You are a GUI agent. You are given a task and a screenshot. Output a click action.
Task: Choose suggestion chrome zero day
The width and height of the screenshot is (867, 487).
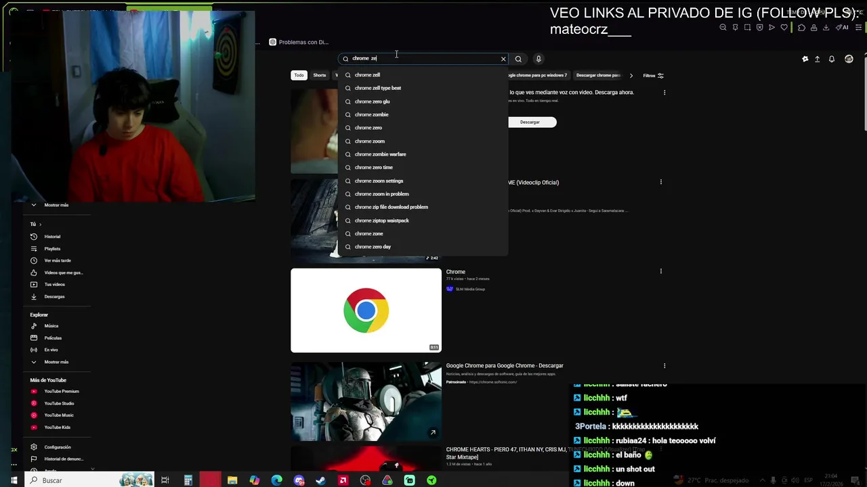click(423, 247)
